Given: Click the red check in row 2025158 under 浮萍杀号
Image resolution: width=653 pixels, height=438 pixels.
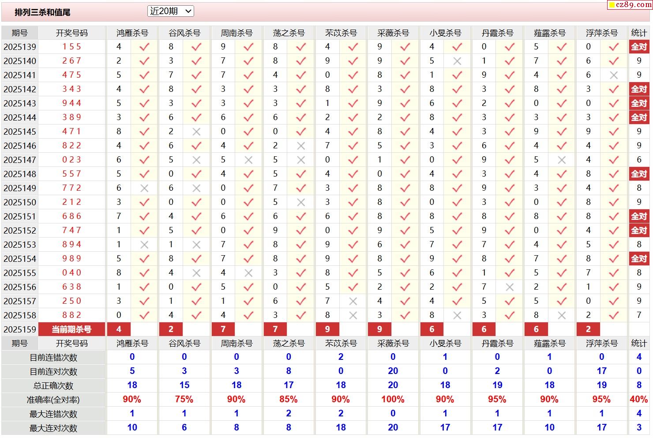Looking at the screenshot, I should [x=614, y=315].
